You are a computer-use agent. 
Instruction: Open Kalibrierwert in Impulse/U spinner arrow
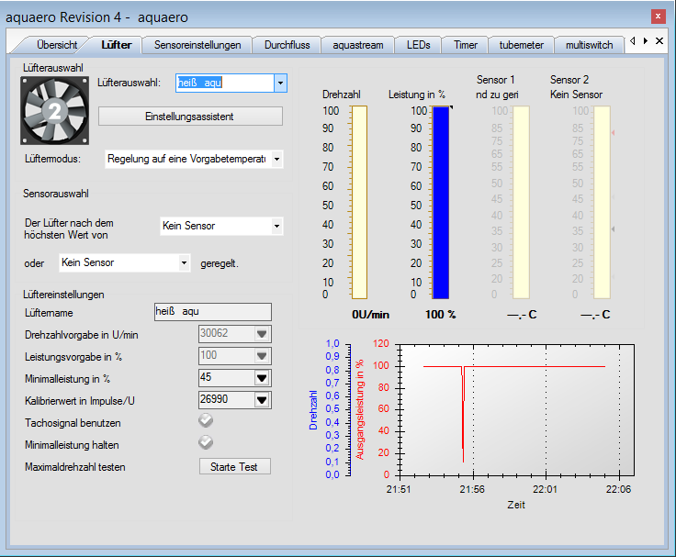coord(262,399)
